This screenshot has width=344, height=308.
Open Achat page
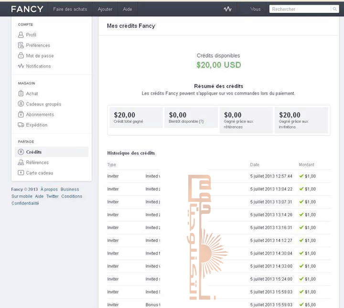click(x=32, y=94)
